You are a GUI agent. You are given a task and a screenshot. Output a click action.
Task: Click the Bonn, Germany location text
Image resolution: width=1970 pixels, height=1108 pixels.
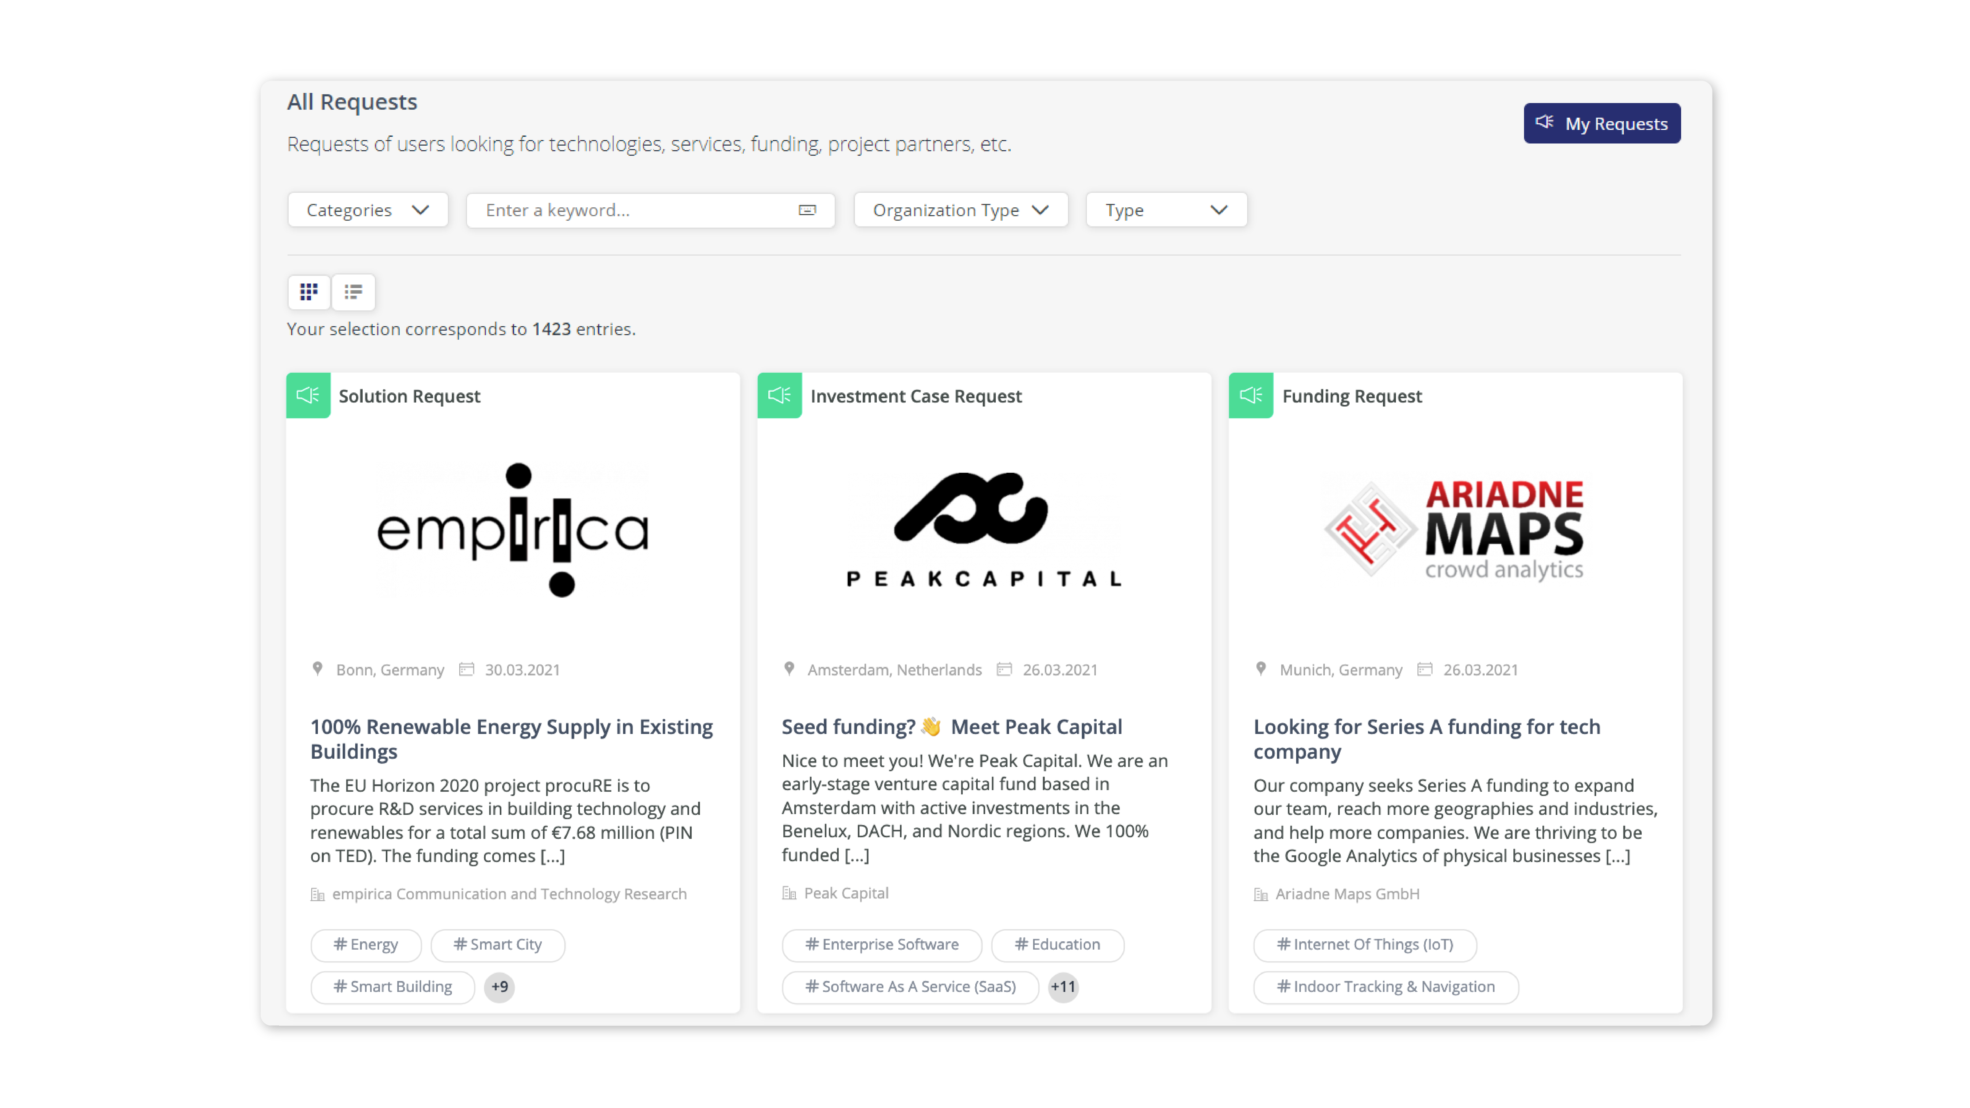coord(390,670)
